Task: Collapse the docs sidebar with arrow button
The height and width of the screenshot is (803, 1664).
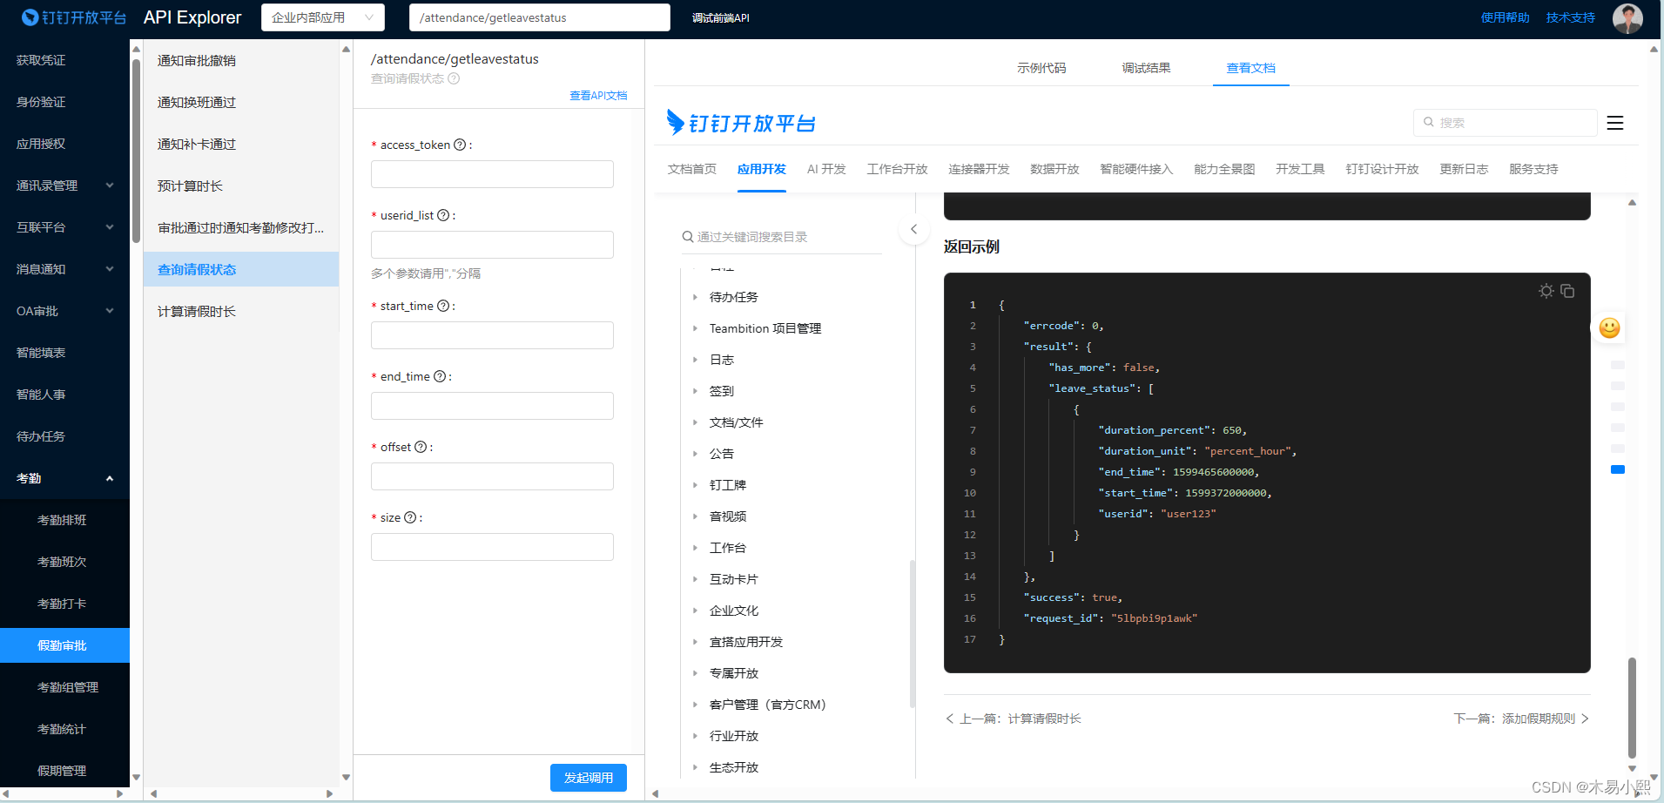Action: [913, 230]
